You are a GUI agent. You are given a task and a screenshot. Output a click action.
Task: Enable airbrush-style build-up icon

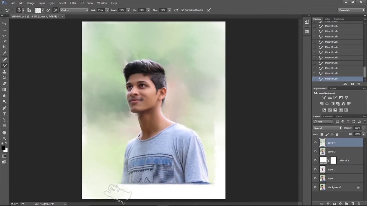pos(176,10)
